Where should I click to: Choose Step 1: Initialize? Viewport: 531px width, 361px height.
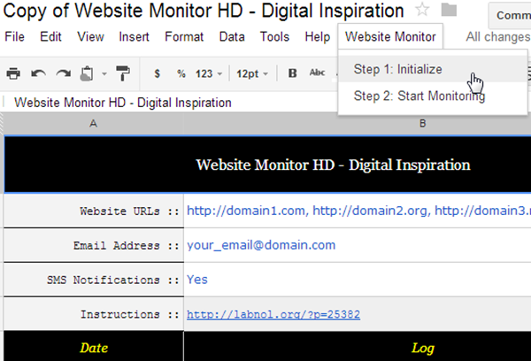[x=433, y=69]
